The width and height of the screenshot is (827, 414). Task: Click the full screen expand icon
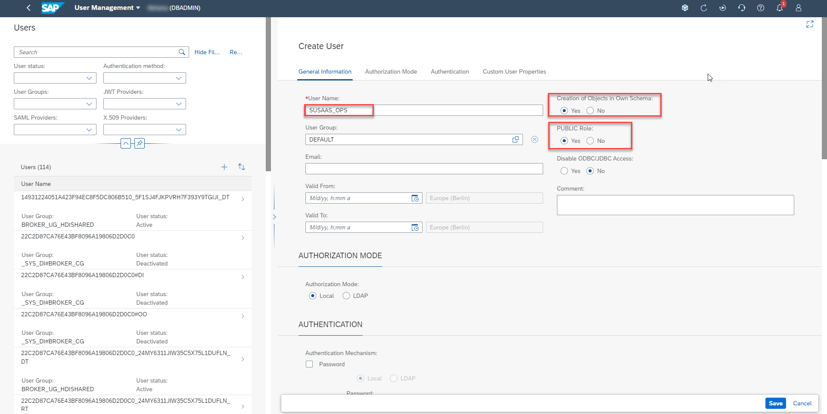[810, 24]
